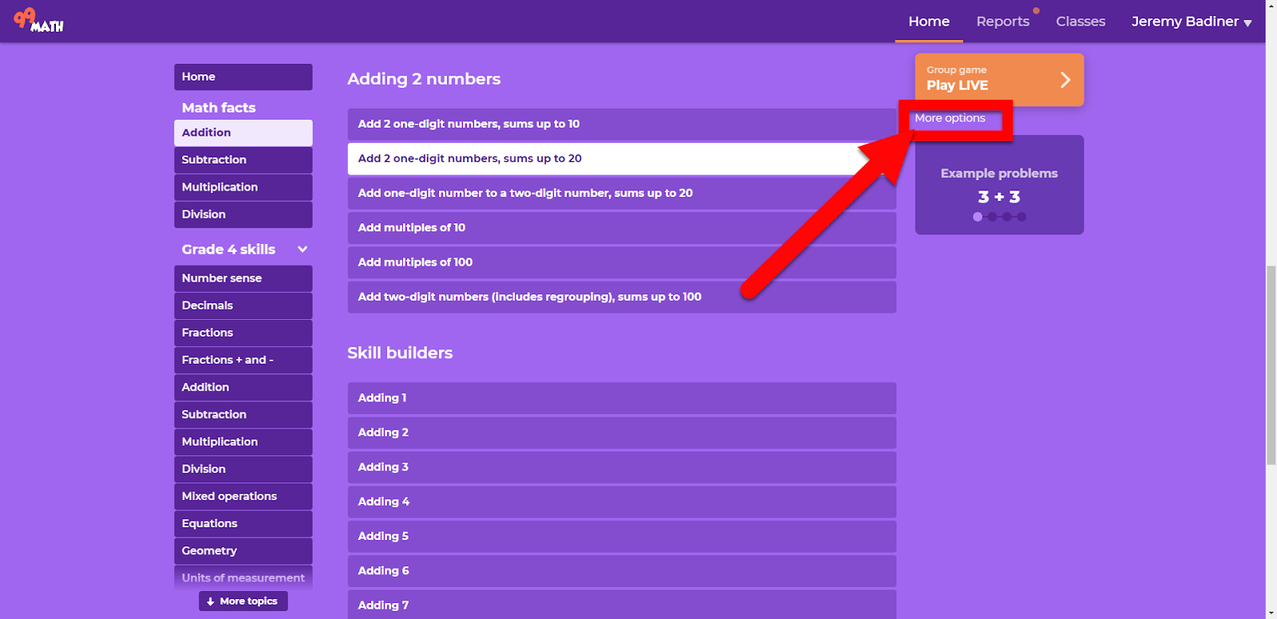Click the 99math logo
1277x619 pixels.
pos(38,20)
